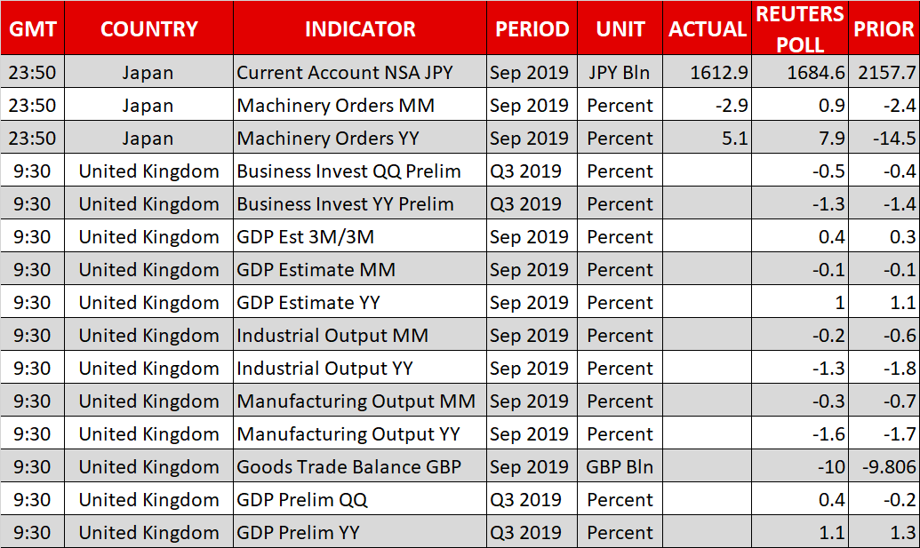The image size is (920, 548).
Task: Click 23:50 in the Current Account row
Action: (32, 73)
